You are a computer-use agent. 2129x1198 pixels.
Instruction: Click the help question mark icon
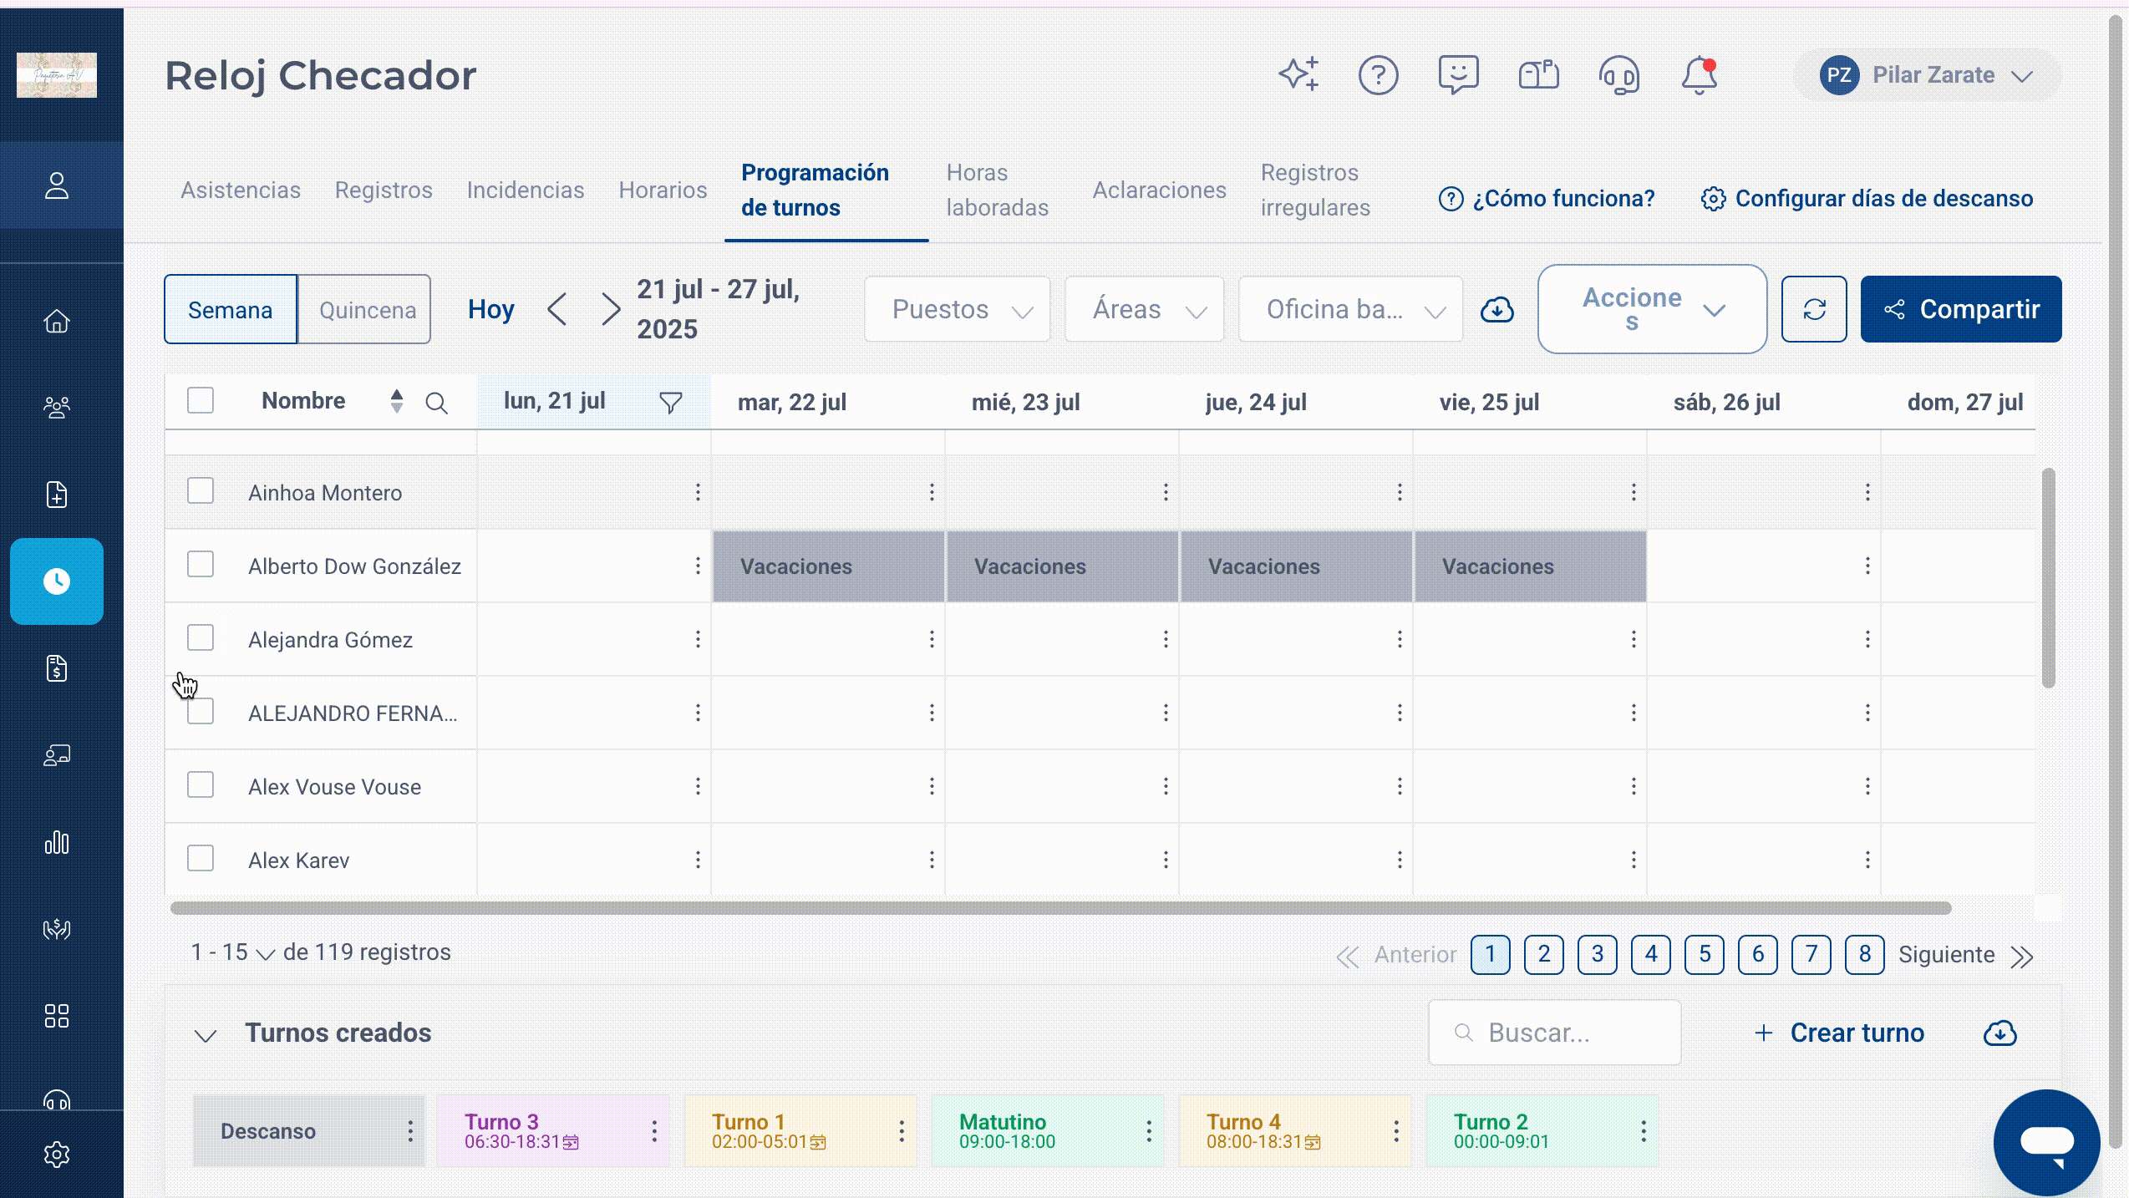[x=1378, y=75]
